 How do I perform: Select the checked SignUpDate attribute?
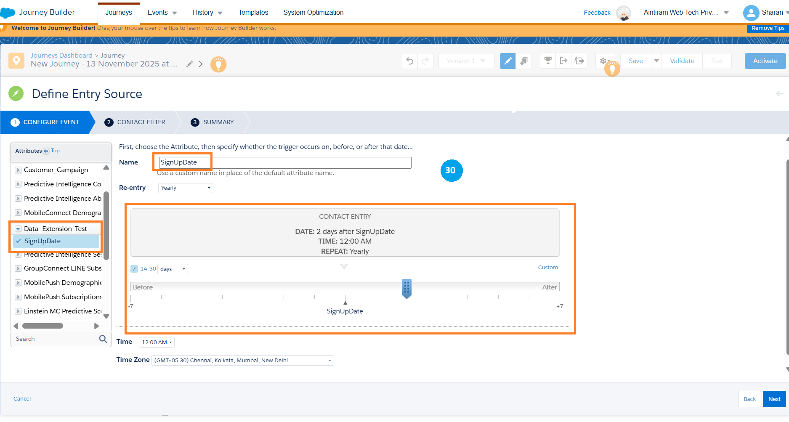[43, 241]
